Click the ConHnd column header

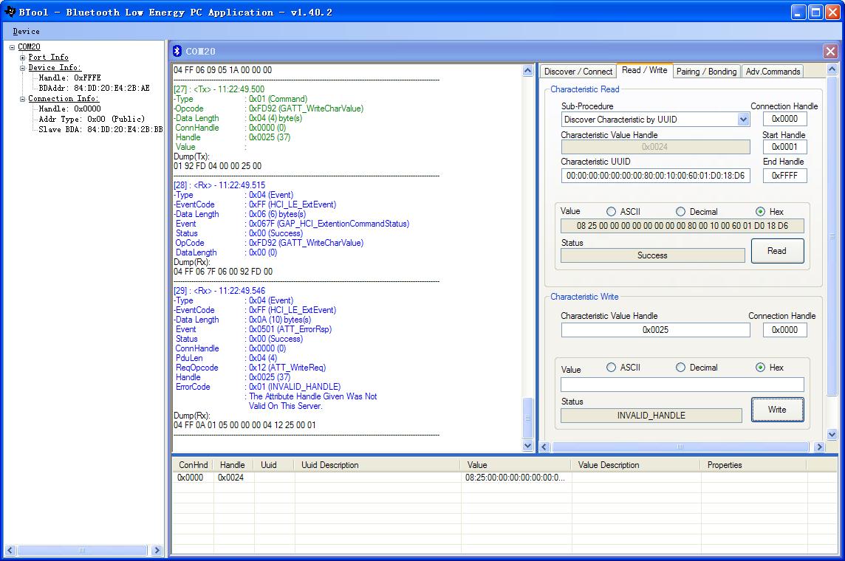[x=193, y=464]
